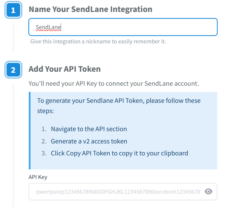Viewport: 233px width, 208px height.
Task: Click the step 2 number badge
Action: click(x=13, y=70)
